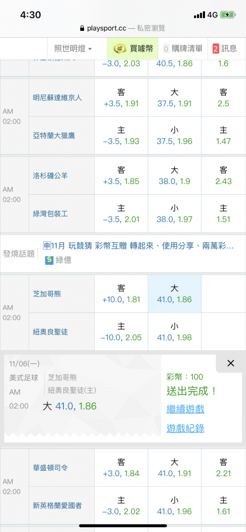Tap the playsport.cc address bar
Viewport: 246px width, 532px height.
coord(123,28)
